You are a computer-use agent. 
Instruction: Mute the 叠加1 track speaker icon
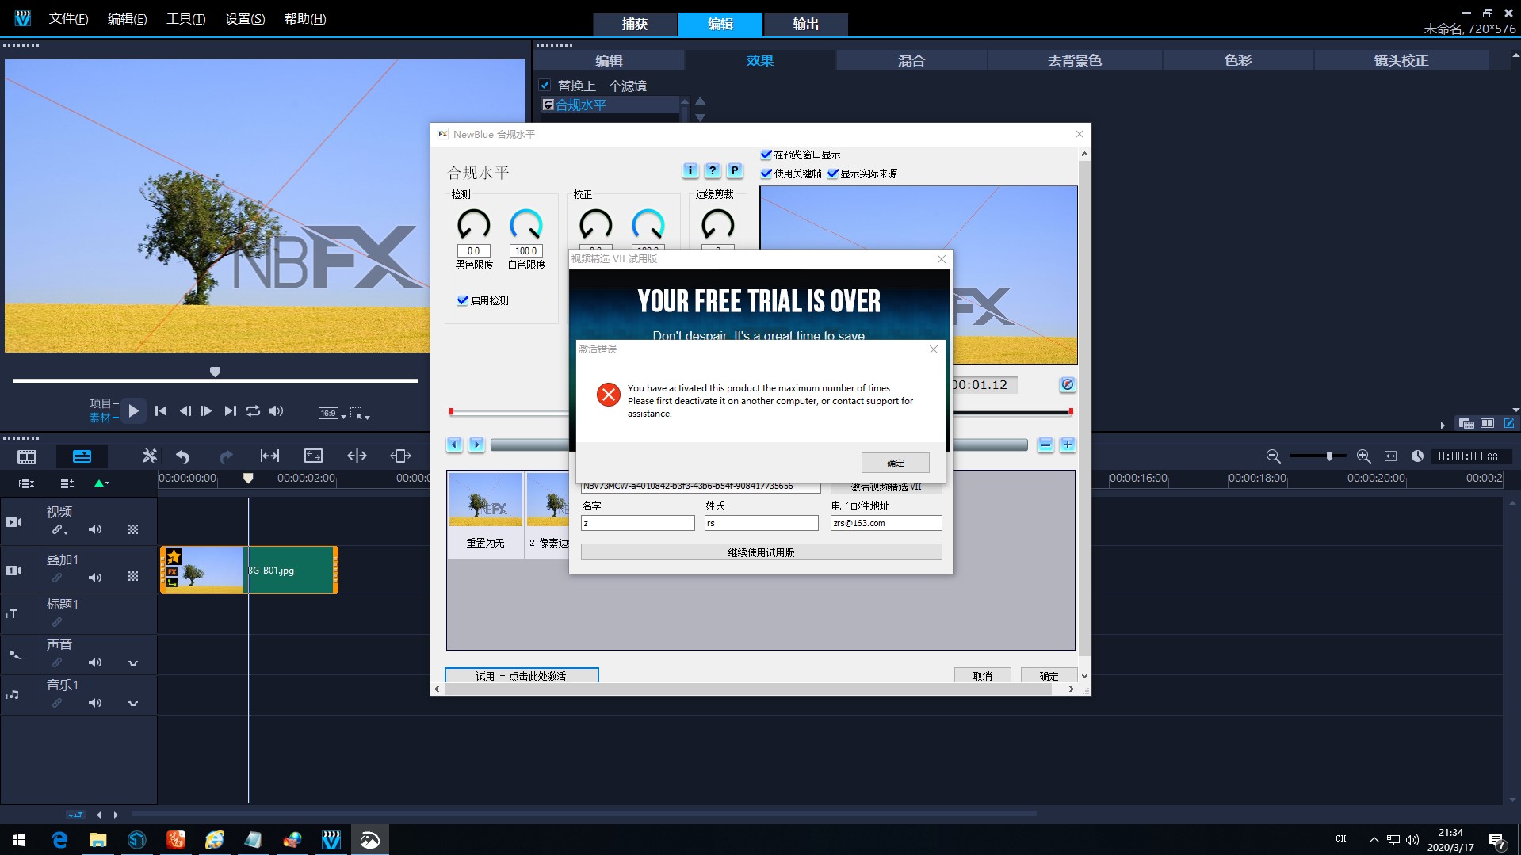pyautogui.click(x=95, y=578)
